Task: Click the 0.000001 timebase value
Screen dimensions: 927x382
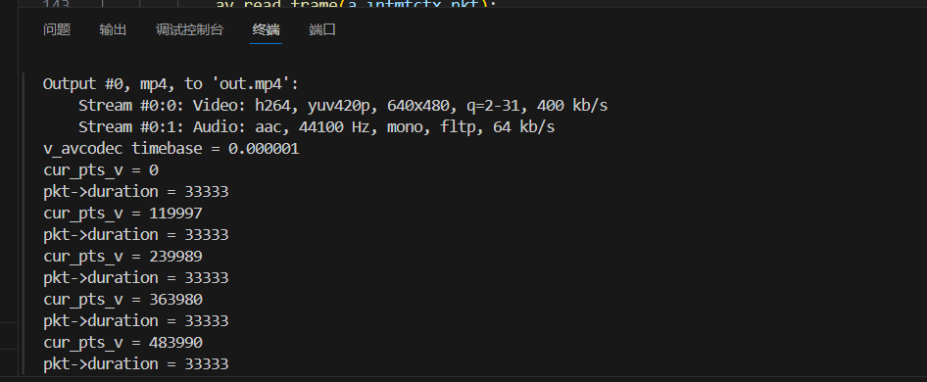Action: coord(264,149)
